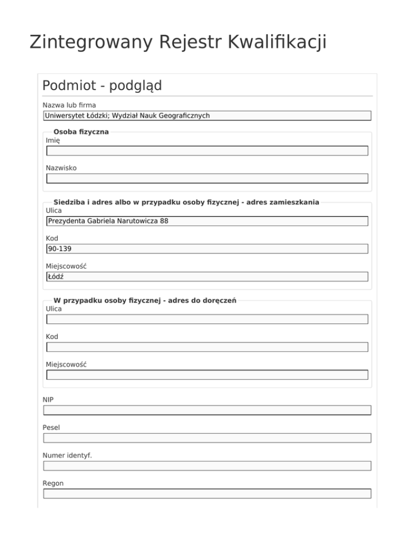
Task: Click the NIP input field
Action: point(207,410)
